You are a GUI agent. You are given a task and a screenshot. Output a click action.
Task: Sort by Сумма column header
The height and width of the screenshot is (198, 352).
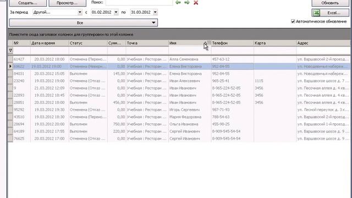(117, 43)
